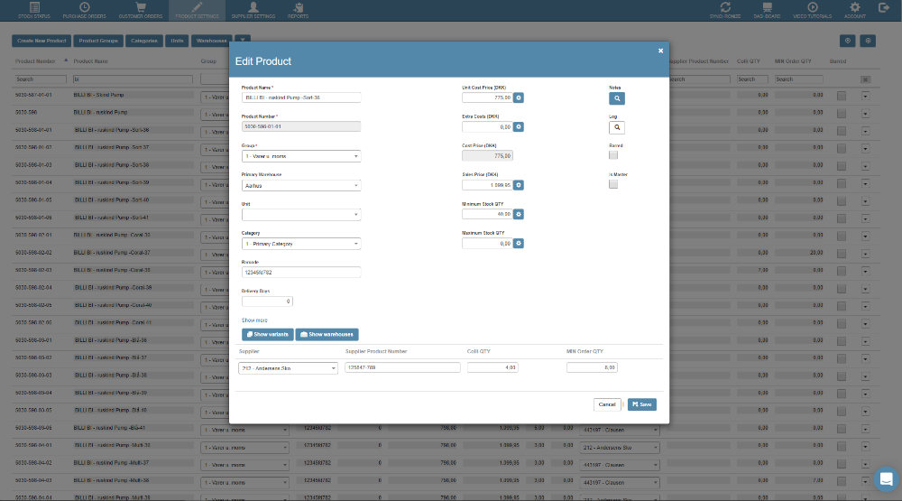Screen dimensions: 902x501
Task: Click the gear icon next to Extra Costs
Action: coord(519,126)
